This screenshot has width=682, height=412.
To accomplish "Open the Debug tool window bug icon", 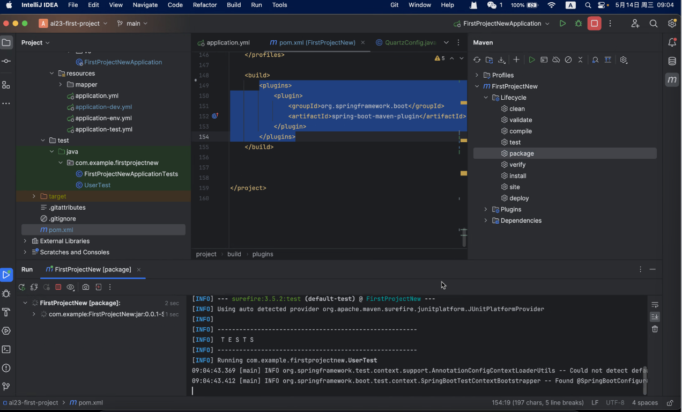I will pos(6,293).
